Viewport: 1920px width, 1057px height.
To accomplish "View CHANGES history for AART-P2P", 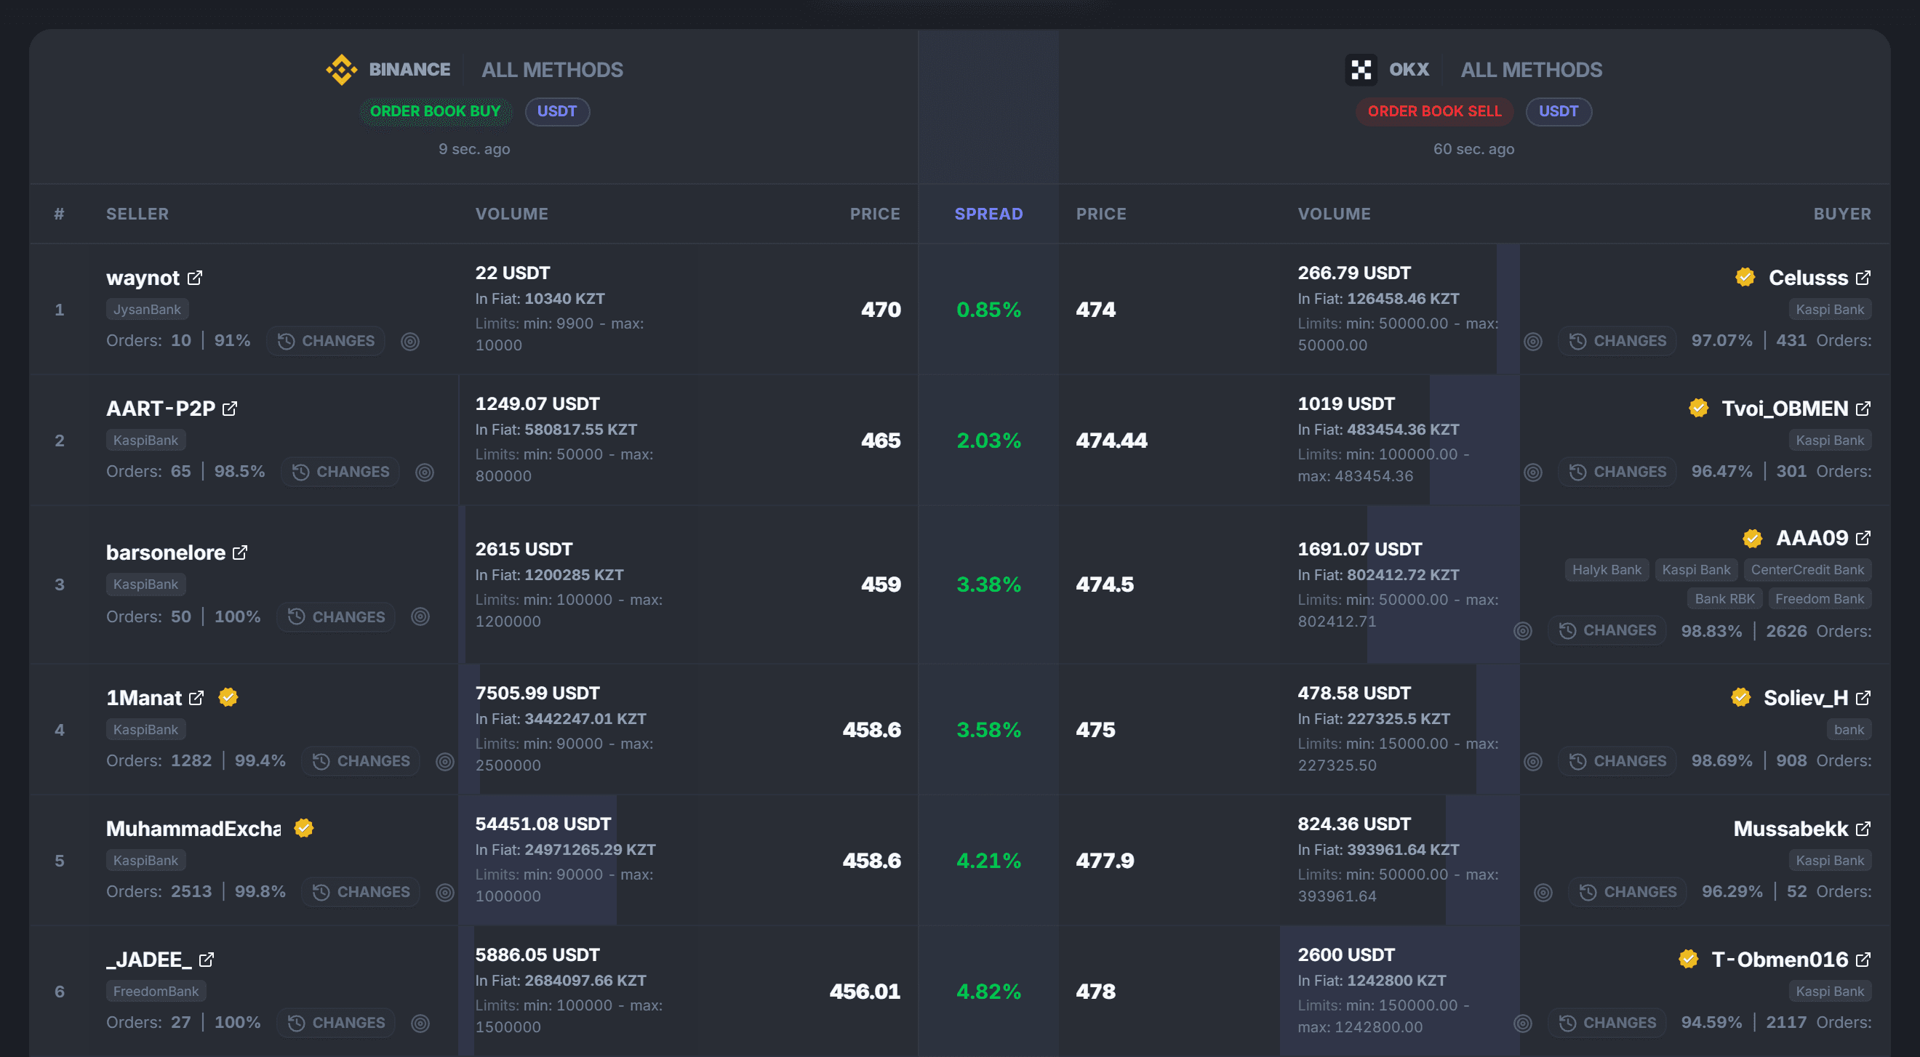I will (340, 473).
